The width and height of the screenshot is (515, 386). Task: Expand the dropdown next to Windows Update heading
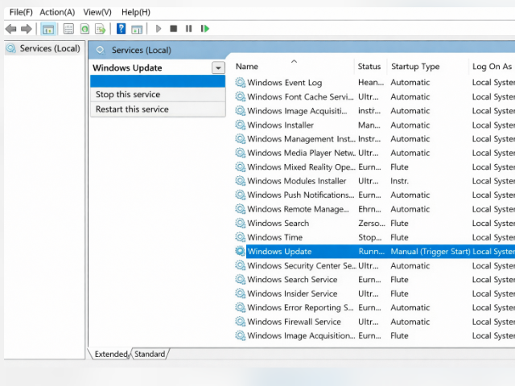point(217,68)
